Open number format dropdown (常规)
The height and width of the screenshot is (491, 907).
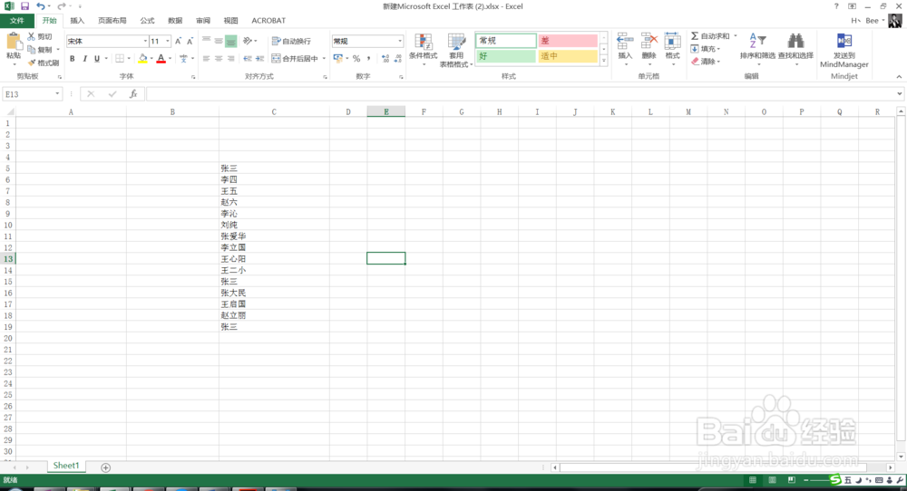400,41
